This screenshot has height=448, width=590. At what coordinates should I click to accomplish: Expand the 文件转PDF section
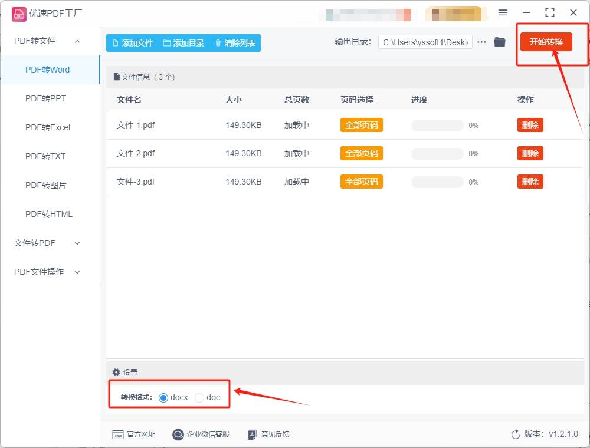tap(77, 243)
